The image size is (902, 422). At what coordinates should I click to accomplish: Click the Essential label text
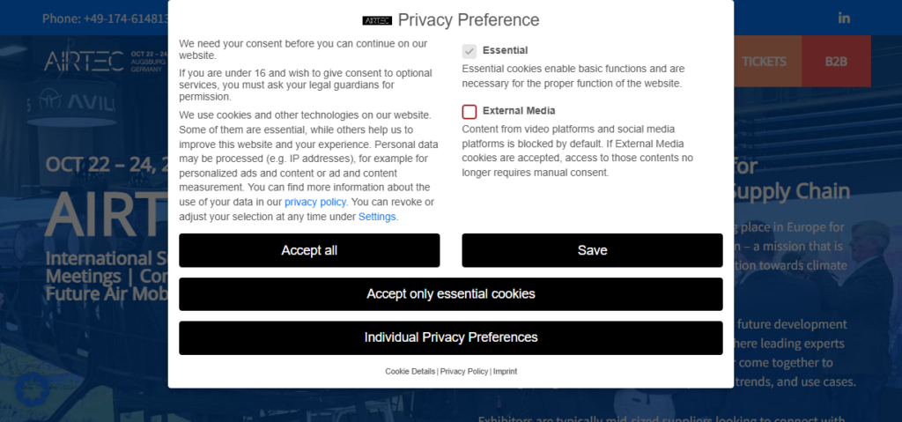click(505, 50)
